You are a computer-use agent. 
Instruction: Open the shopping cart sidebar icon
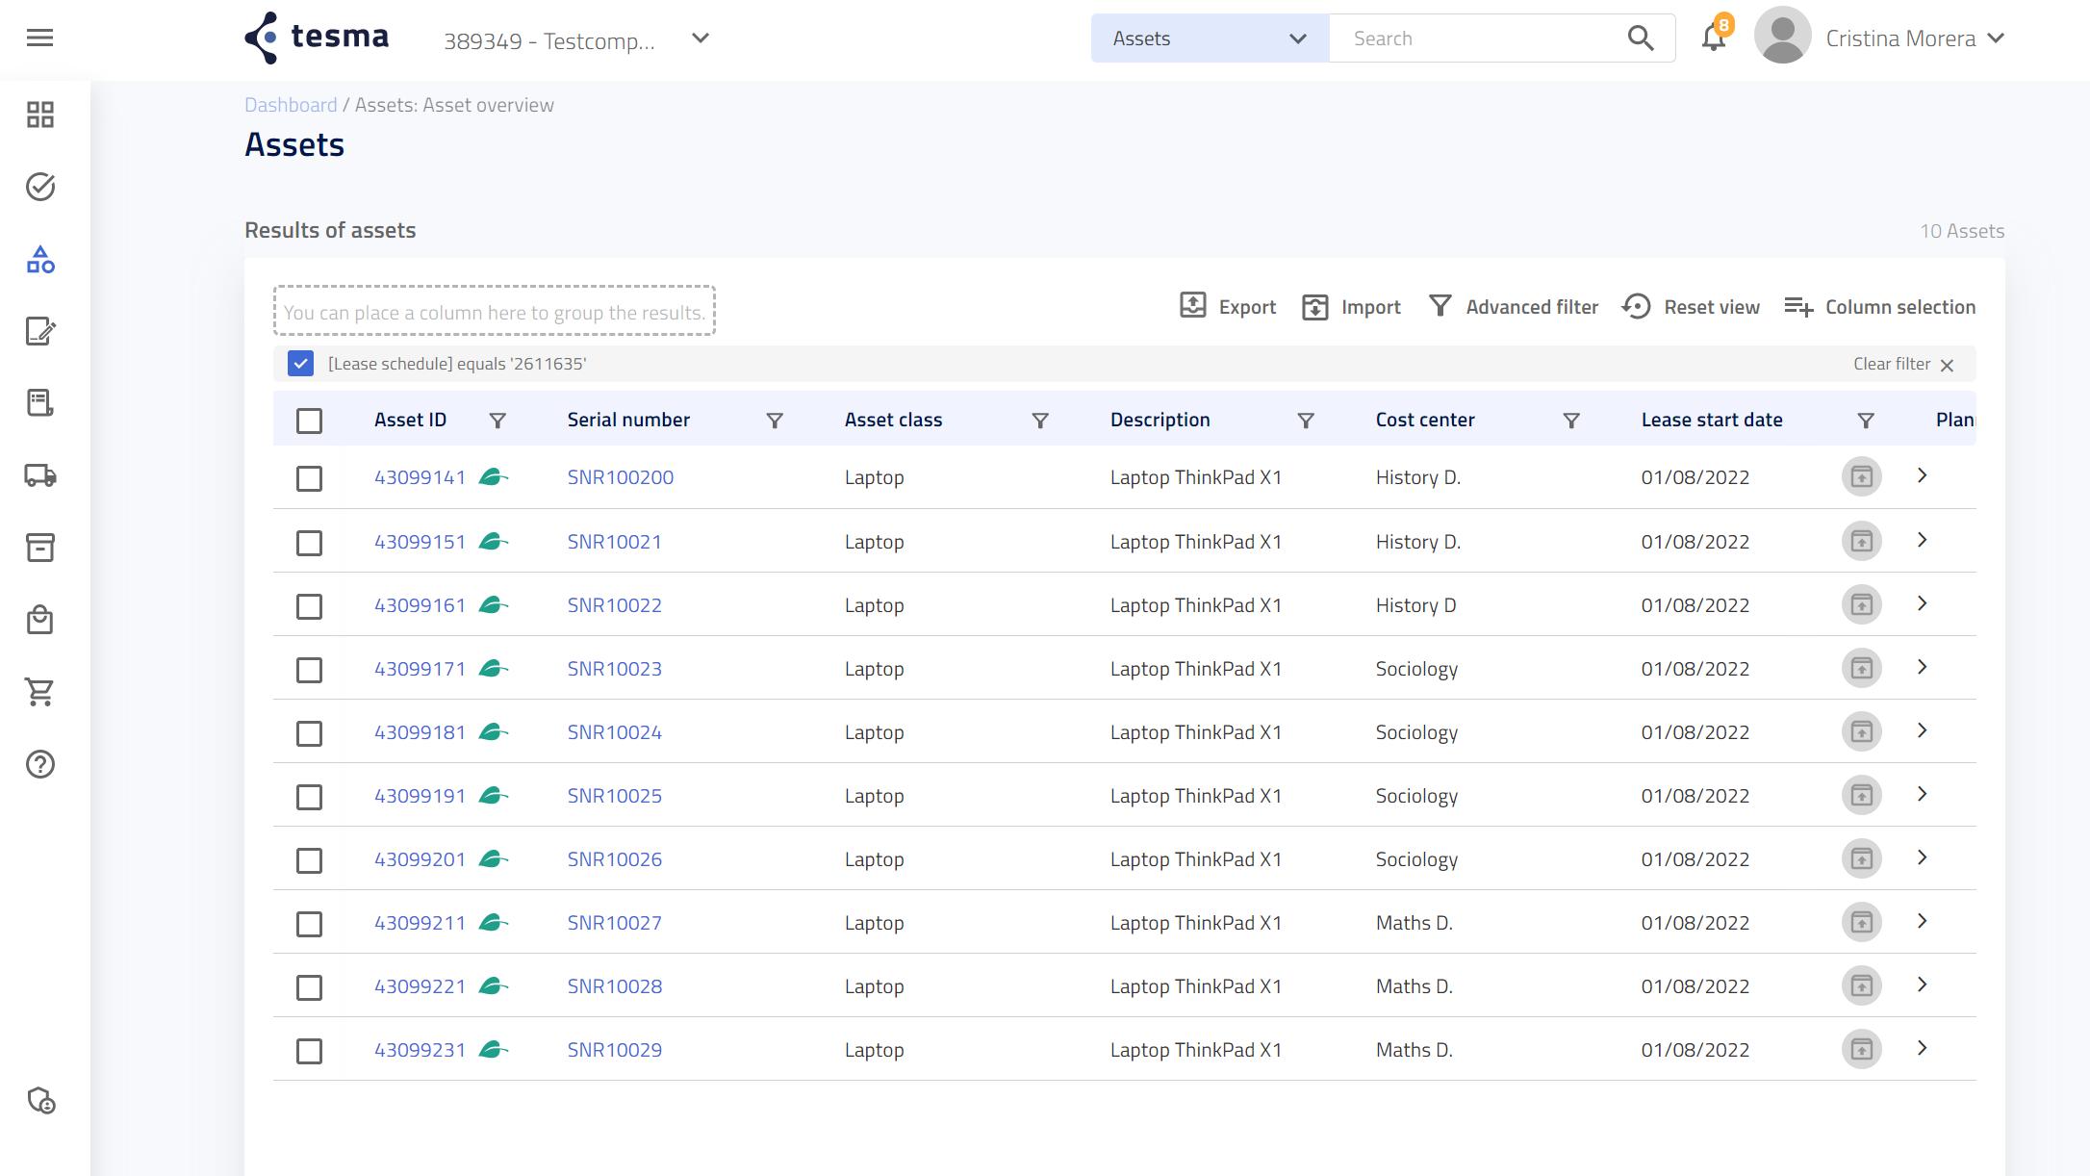[39, 692]
